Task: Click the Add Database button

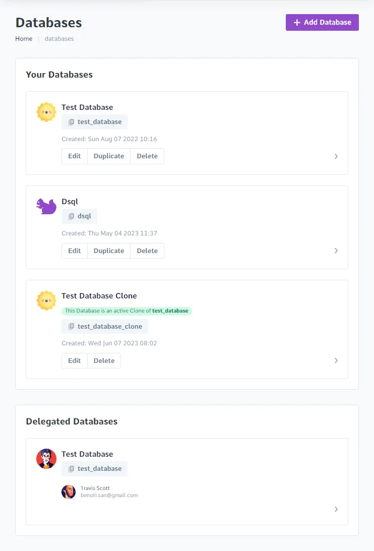Action: tap(322, 22)
